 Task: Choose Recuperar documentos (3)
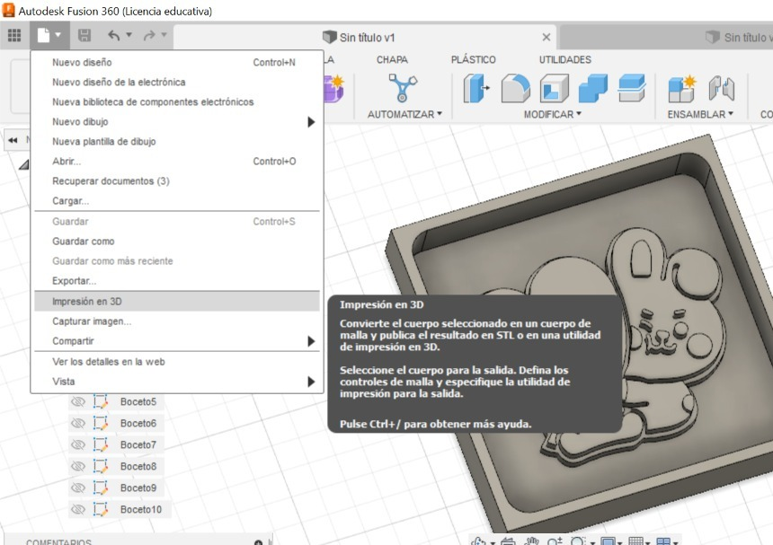point(177,180)
